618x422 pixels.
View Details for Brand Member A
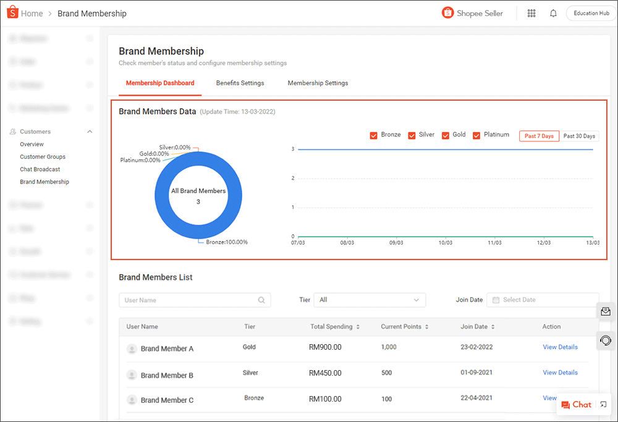click(x=560, y=347)
